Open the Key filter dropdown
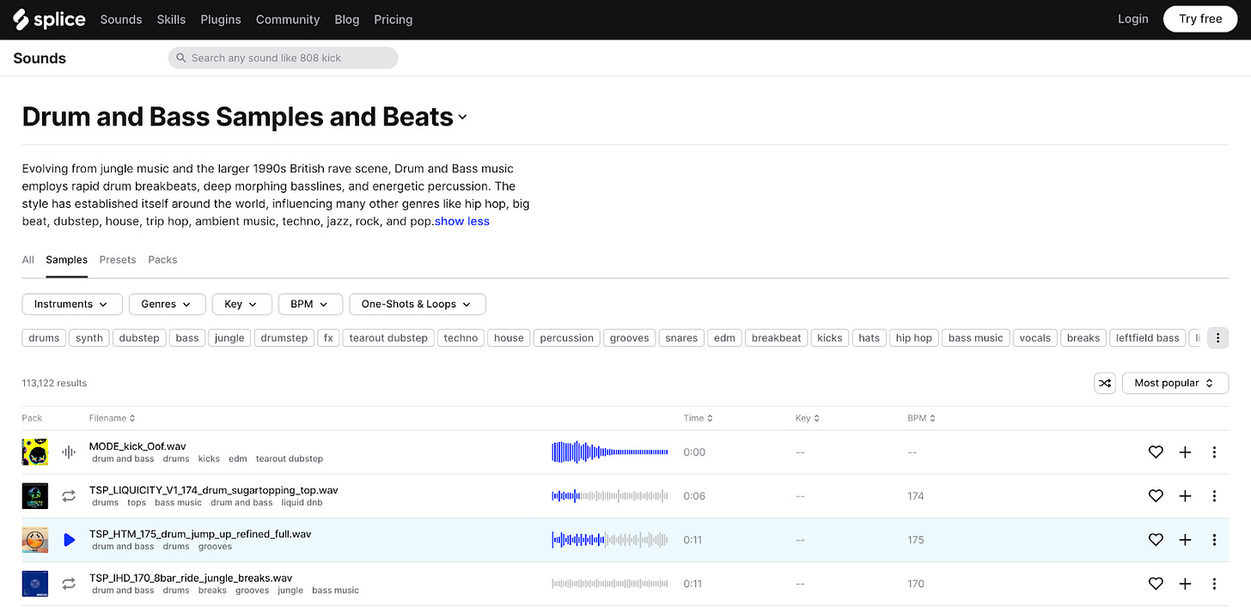This screenshot has width=1251, height=612. point(241,304)
